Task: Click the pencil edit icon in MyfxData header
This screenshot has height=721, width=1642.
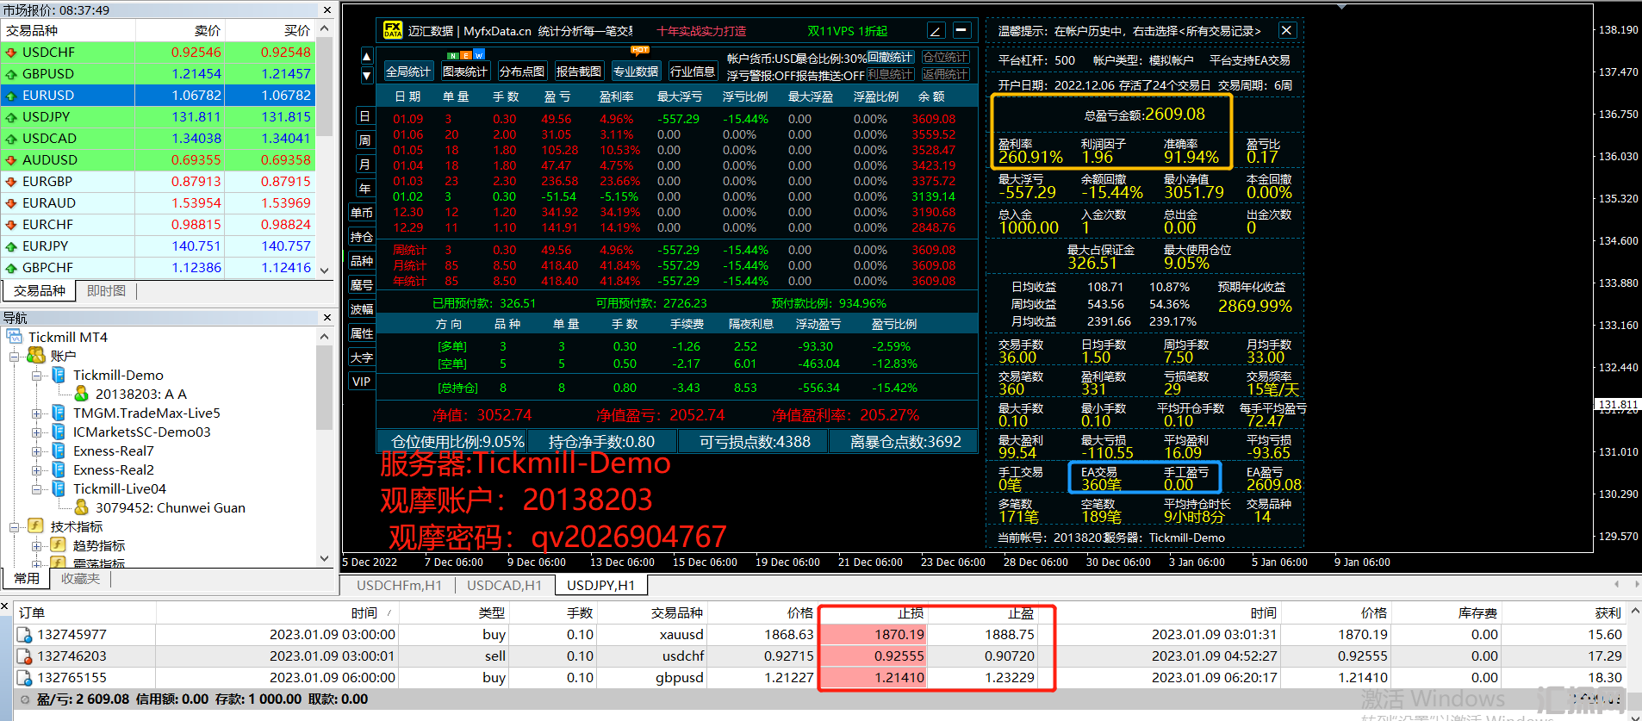Action: pyautogui.click(x=936, y=31)
